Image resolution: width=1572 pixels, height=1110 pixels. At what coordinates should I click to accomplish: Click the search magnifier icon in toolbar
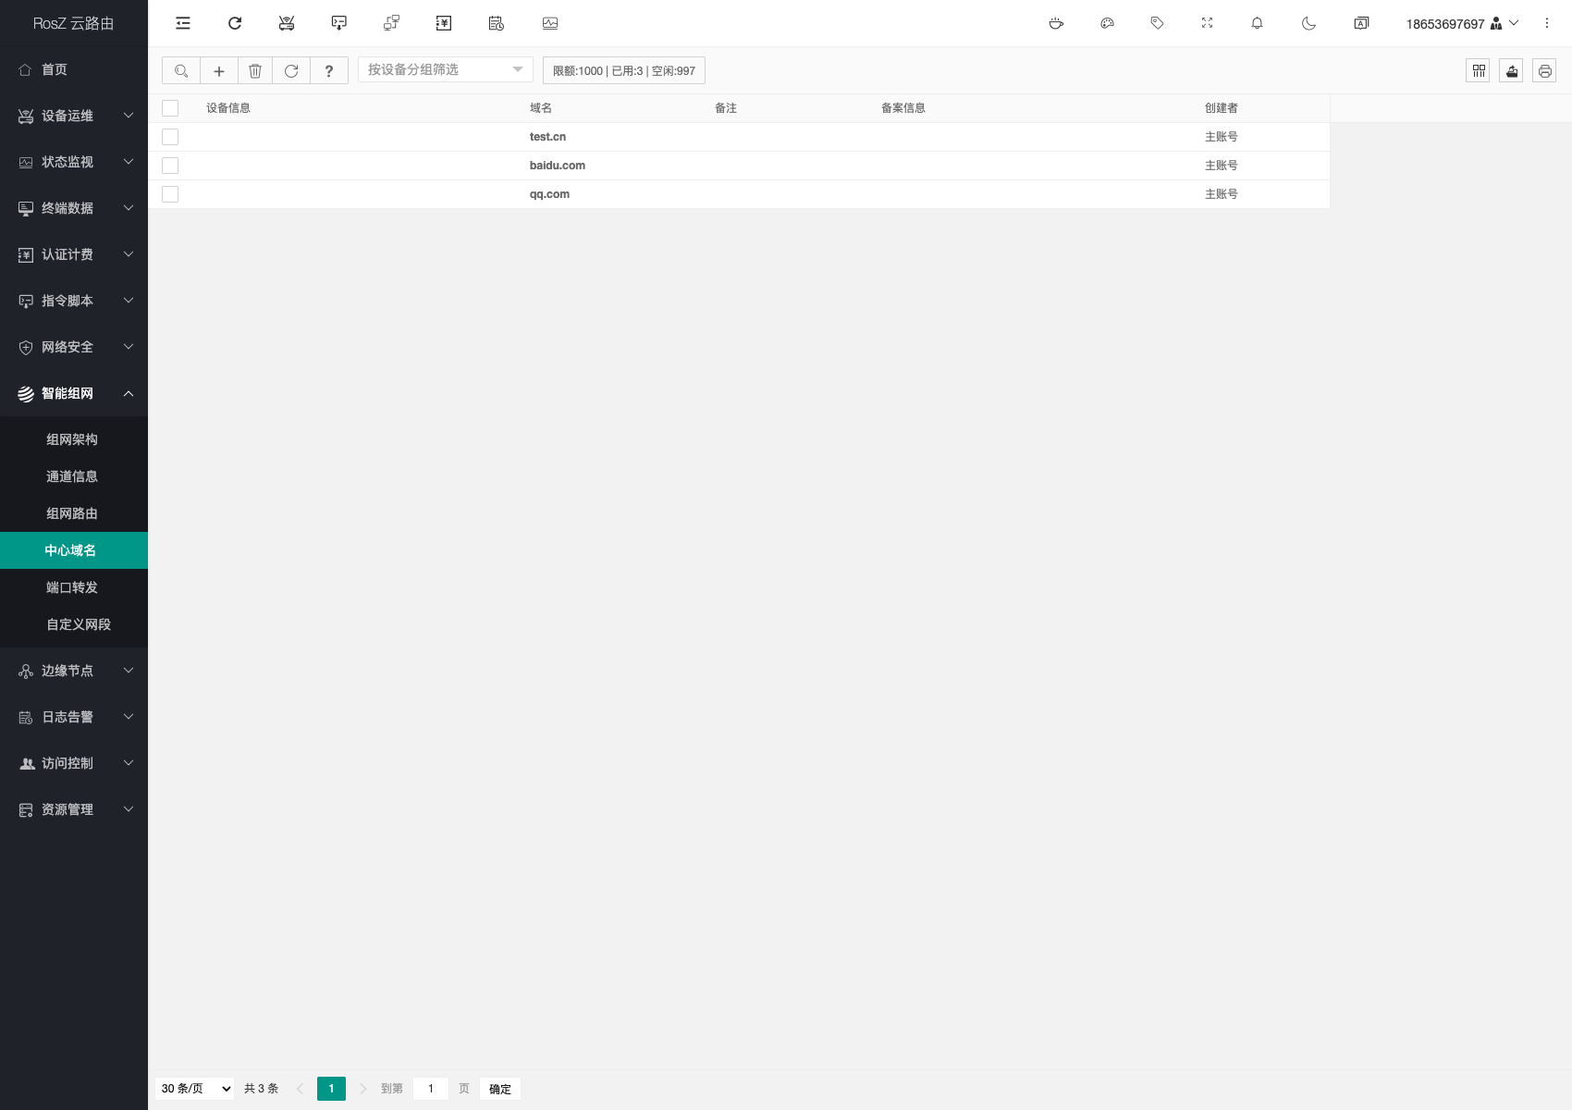181,70
